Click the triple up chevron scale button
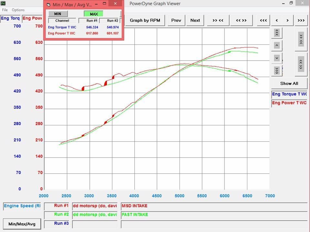 [277, 33]
